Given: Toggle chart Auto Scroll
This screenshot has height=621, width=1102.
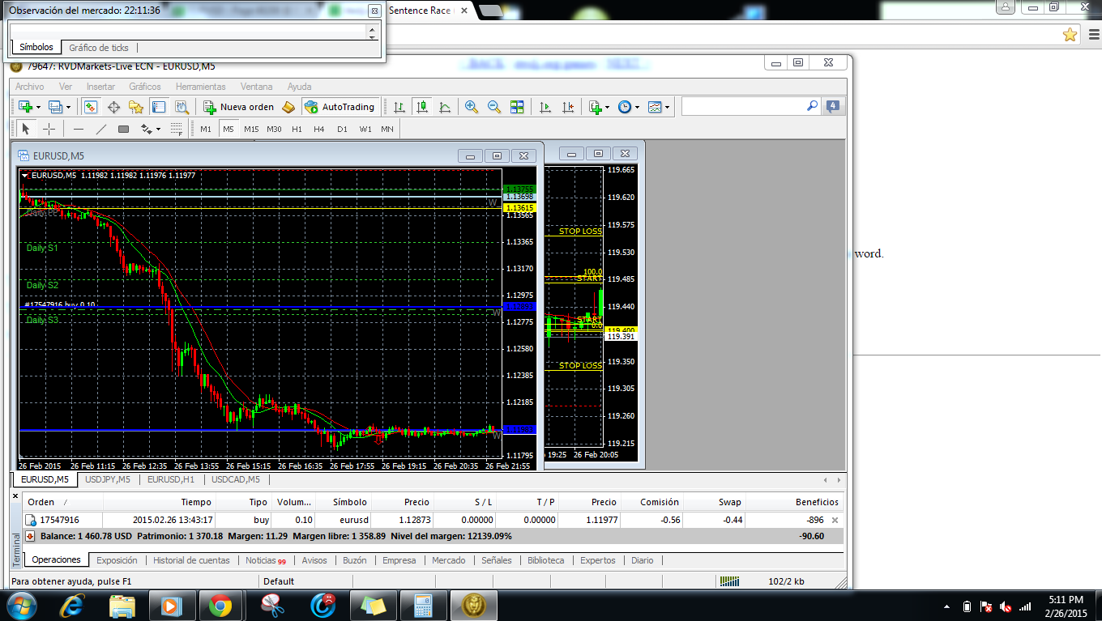Looking at the screenshot, I should pyautogui.click(x=545, y=107).
